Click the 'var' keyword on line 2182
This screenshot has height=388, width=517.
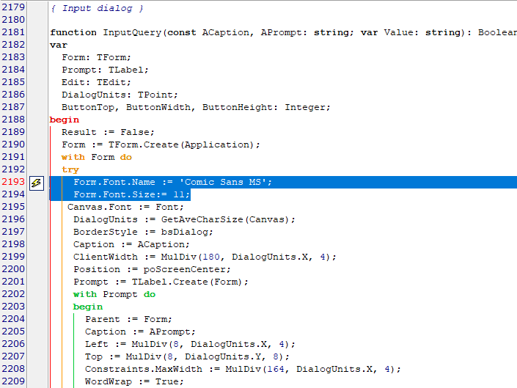click(x=59, y=45)
